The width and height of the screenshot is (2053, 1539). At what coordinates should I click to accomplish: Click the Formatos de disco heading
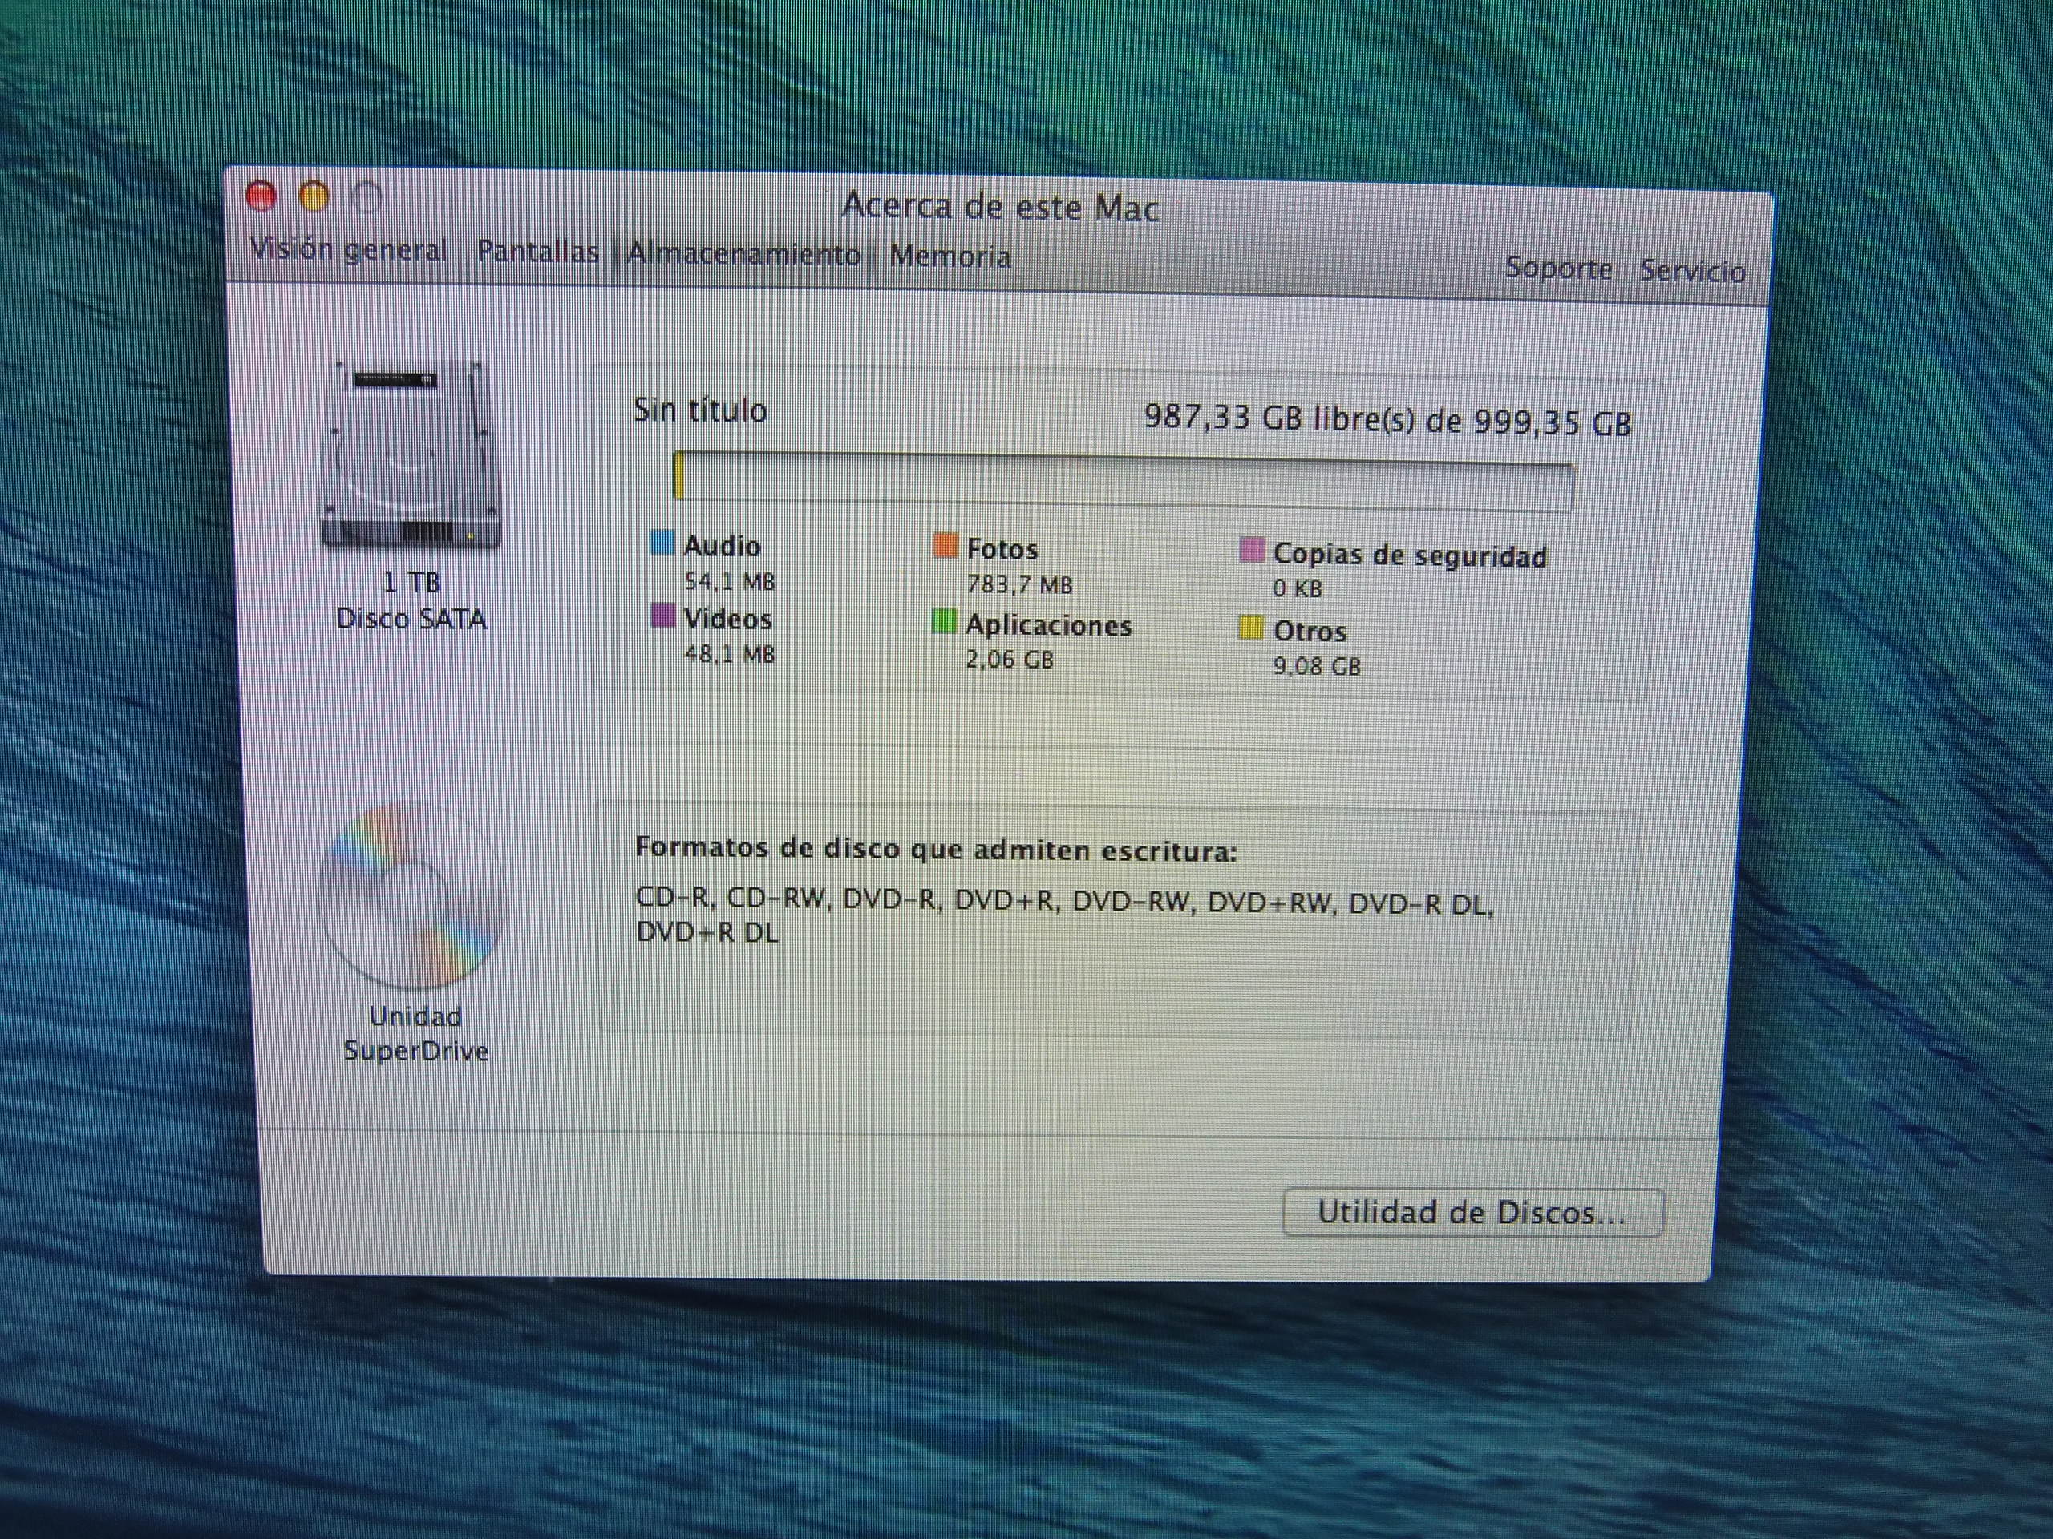point(937,850)
